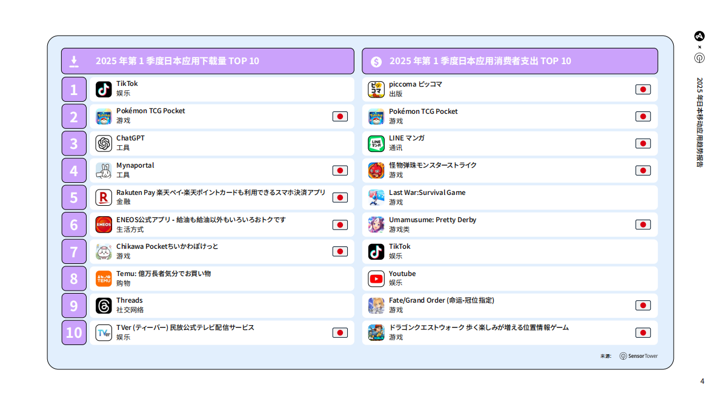The image size is (721, 405).
Task: Click the LINE マンガ app icon
Action: click(376, 143)
